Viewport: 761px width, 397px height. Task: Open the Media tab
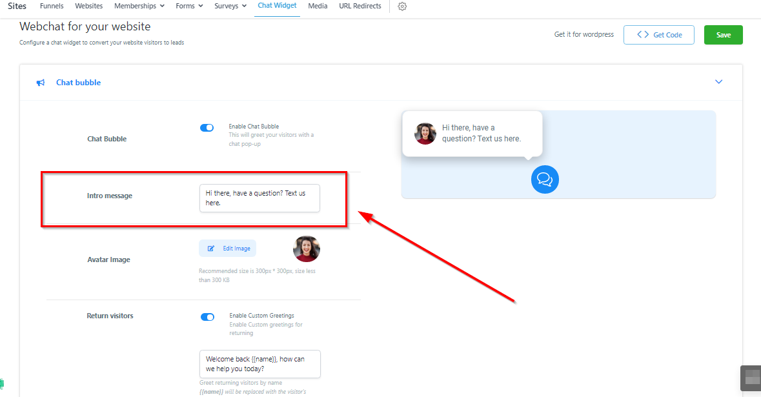click(x=318, y=6)
